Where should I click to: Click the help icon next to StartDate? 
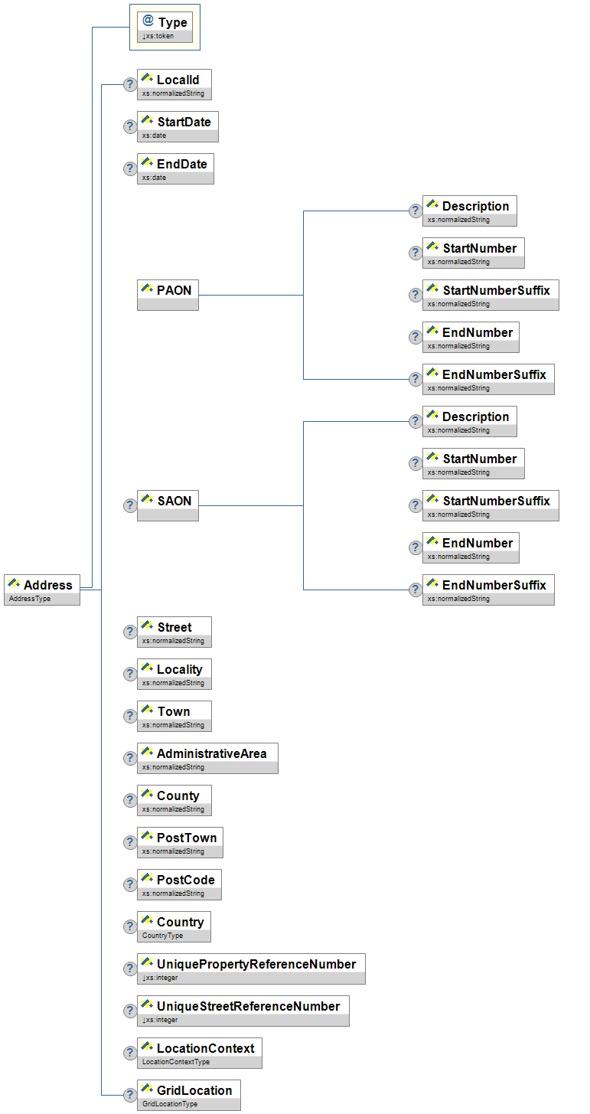pyautogui.click(x=130, y=126)
